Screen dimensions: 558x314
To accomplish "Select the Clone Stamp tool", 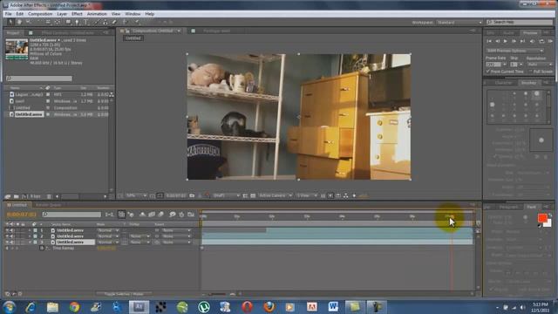I will (x=105, y=22).
